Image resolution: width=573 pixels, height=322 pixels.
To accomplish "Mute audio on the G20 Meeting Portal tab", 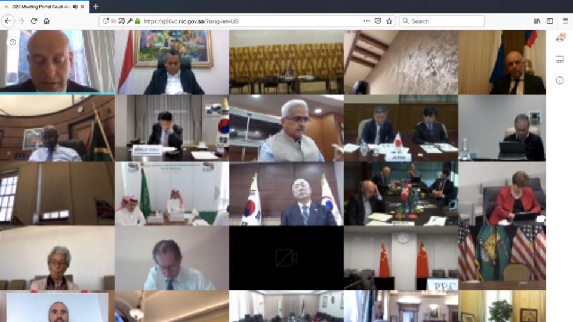I will pos(75,7).
